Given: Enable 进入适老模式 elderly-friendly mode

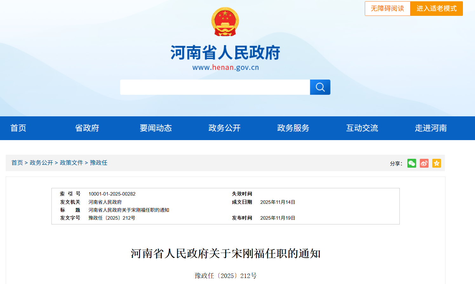Looking at the screenshot, I should coord(437,9).
